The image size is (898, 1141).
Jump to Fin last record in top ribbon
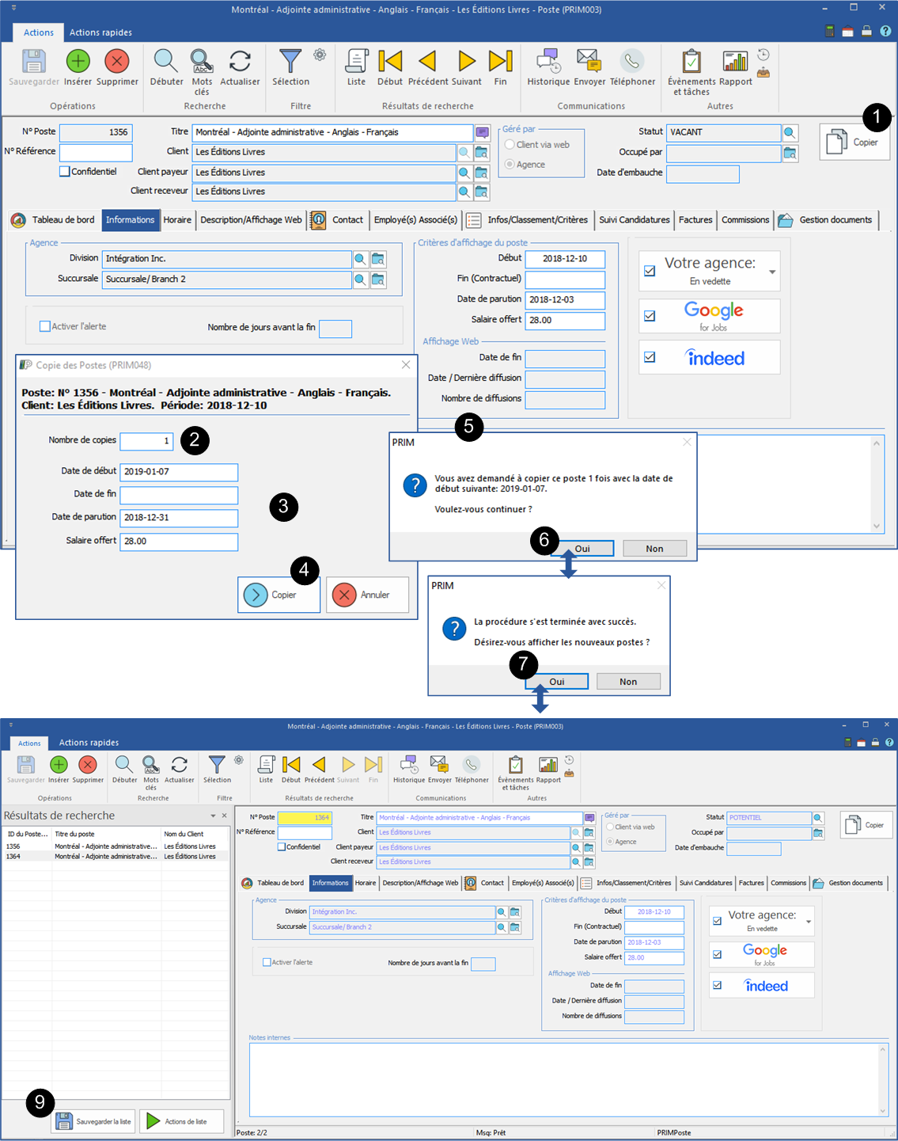500,61
